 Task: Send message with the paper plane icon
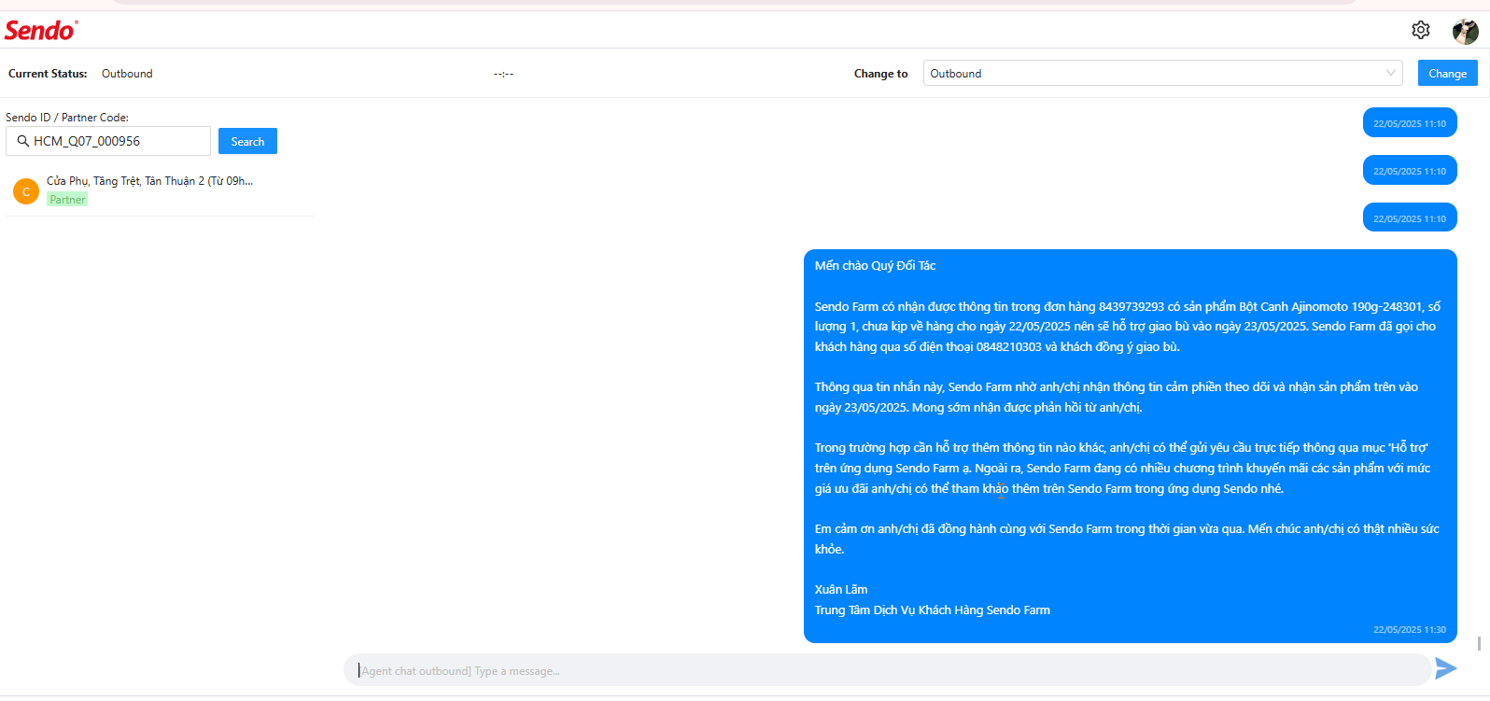1445,668
